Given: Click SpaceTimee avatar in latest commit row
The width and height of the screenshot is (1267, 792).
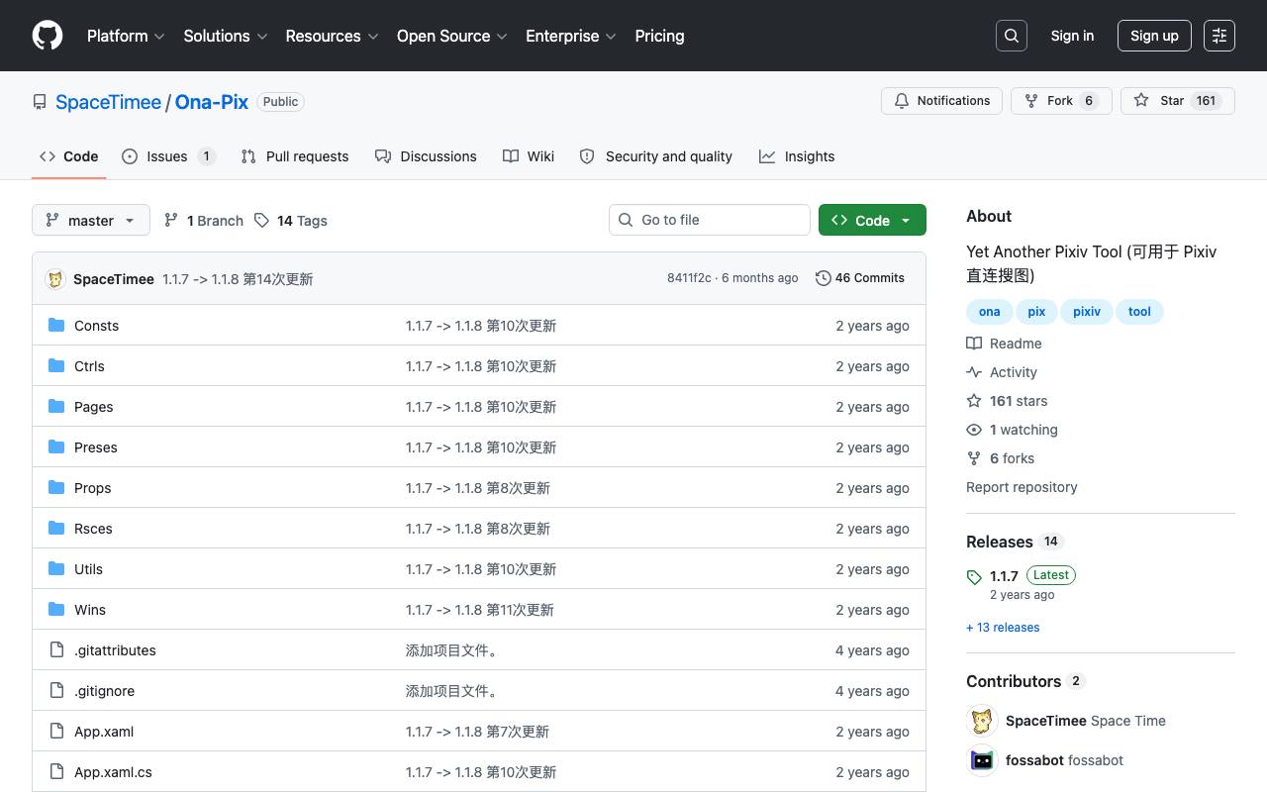Looking at the screenshot, I should coord(55,279).
